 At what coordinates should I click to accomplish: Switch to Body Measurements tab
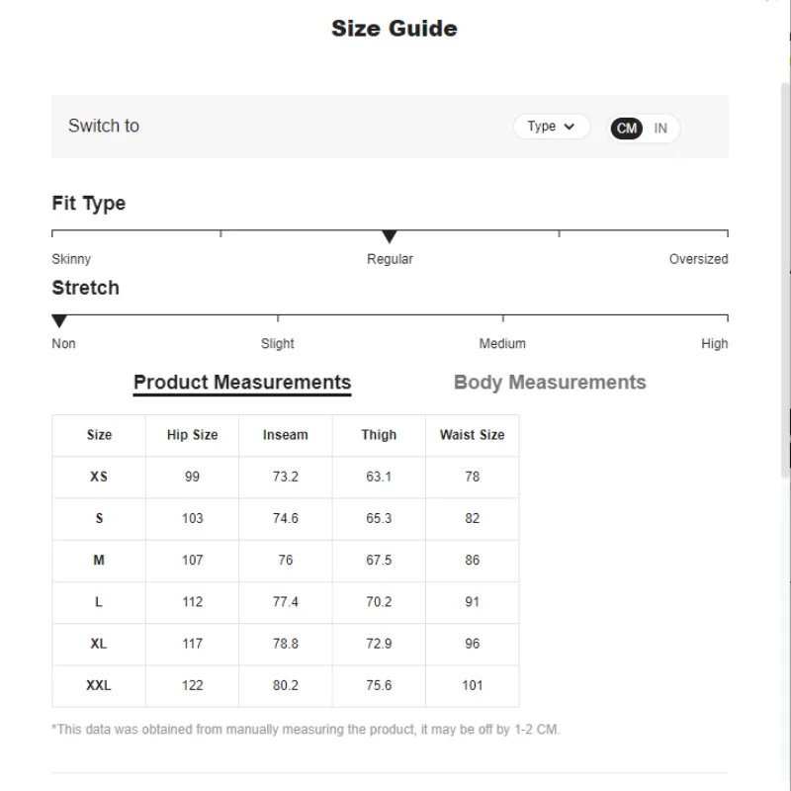(x=550, y=383)
